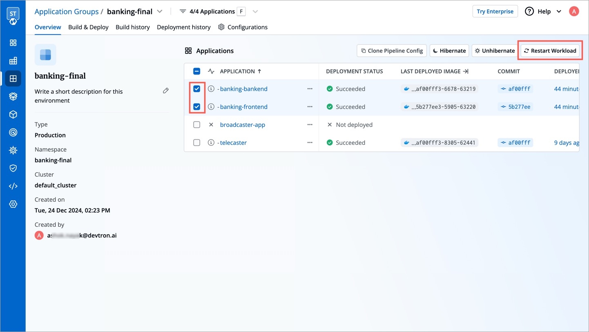Screen dimensions: 589x332
Task: Click the Restart Workload button
Action: point(550,51)
